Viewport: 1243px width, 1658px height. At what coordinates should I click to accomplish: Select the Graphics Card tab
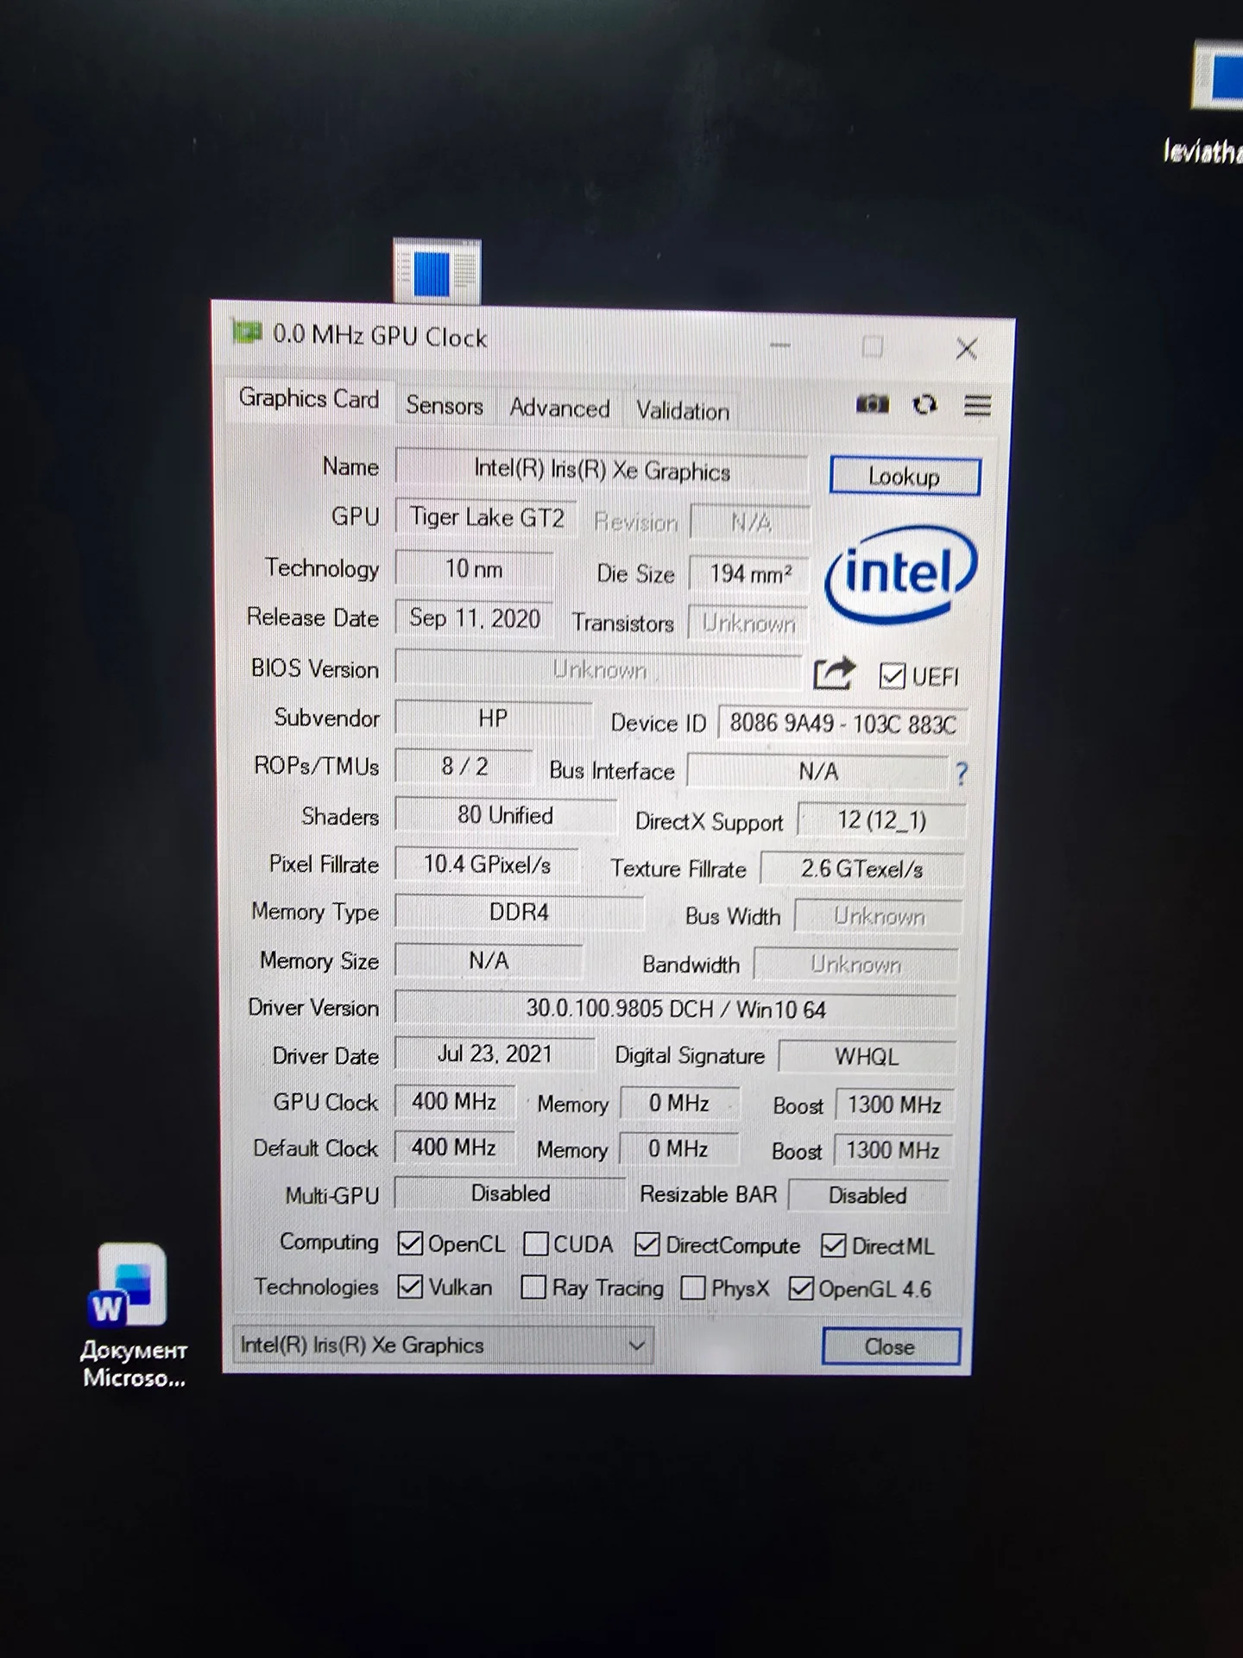point(309,398)
